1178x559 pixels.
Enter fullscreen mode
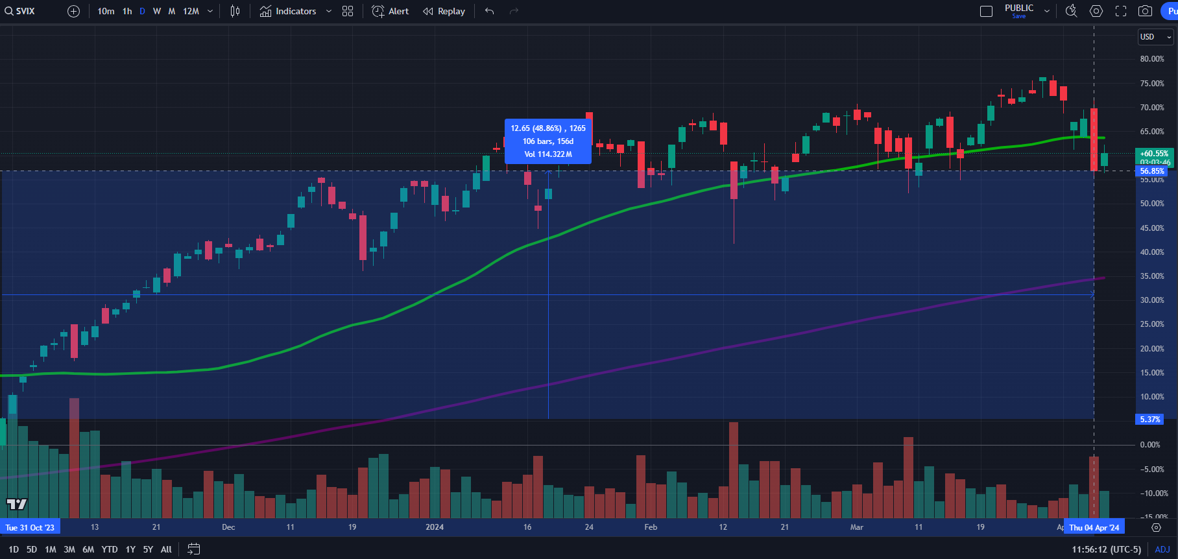(x=1121, y=11)
